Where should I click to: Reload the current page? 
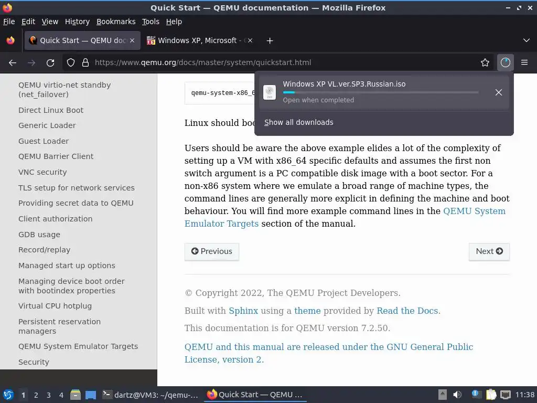click(x=50, y=63)
